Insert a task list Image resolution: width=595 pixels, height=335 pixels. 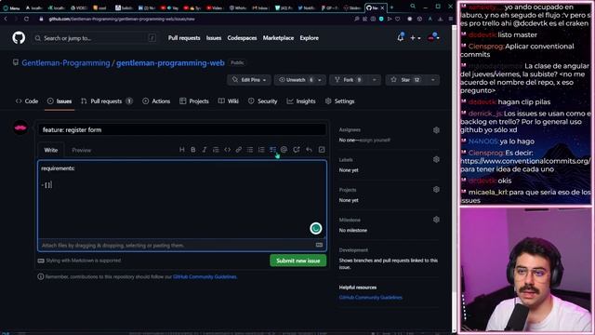coord(272,150)
